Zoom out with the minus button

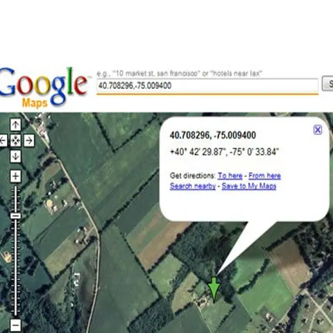point(15,325)
